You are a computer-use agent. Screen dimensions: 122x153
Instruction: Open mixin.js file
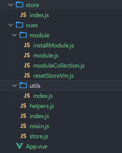point(39,126)
